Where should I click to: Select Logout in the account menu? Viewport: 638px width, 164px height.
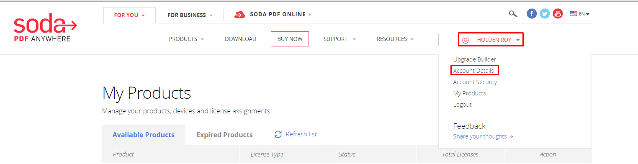pyautogui.click(x=462, y=105)
